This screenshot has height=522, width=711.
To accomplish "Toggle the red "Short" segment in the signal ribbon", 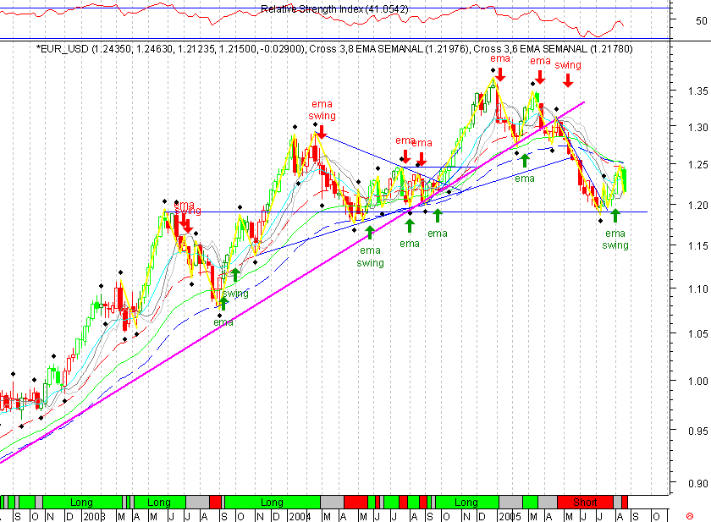I will [x=584, y=501].
